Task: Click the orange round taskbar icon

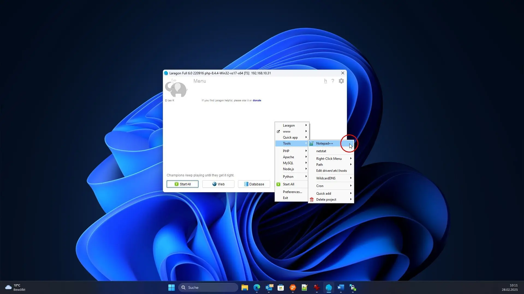Action: coord(293,287)
